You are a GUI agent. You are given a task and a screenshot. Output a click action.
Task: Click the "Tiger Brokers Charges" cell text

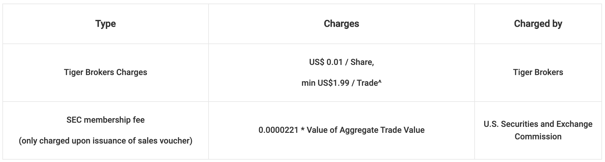pos(106,72)
